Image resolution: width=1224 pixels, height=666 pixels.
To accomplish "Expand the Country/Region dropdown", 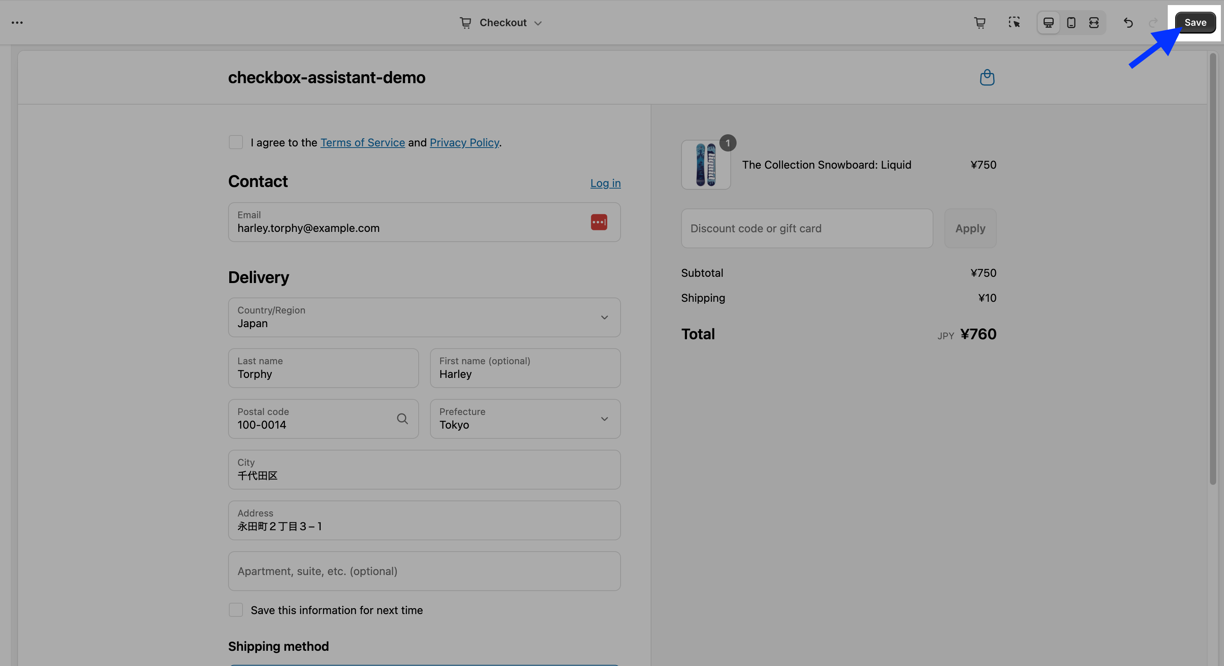I will [424, 317].
